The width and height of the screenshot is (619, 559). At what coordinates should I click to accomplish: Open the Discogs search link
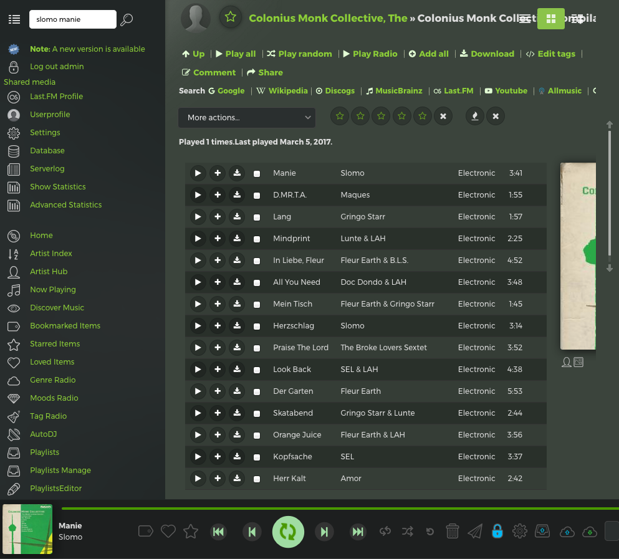pos(335,91)
